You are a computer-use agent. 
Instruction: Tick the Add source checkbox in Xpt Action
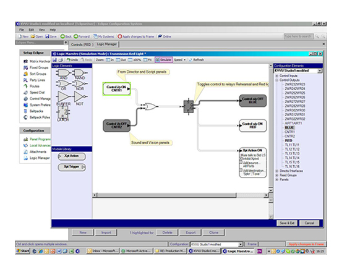pyautogui.click(x=241, y=163)
